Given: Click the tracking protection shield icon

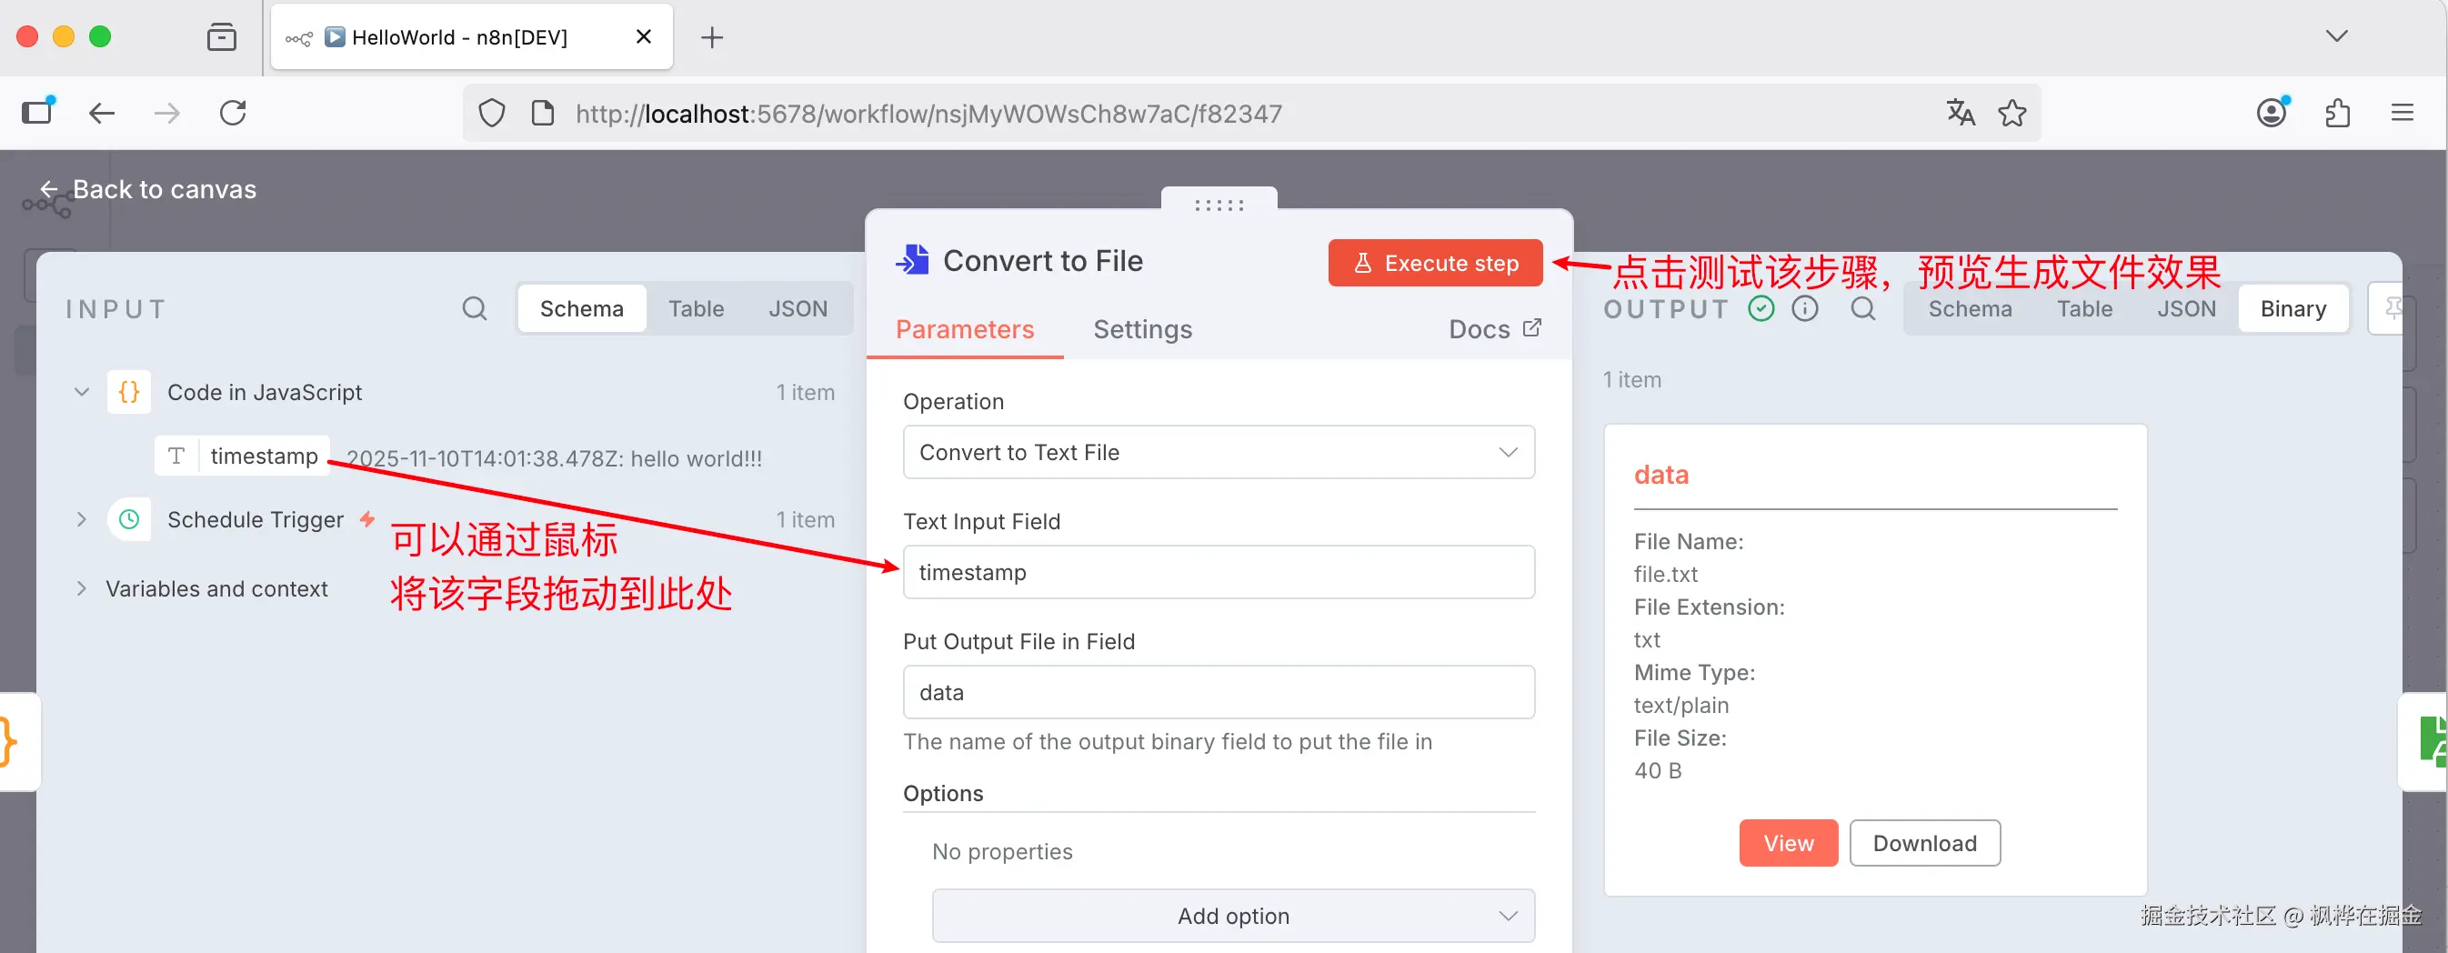Looking at the screenshot, I should [x=491, y=113].
